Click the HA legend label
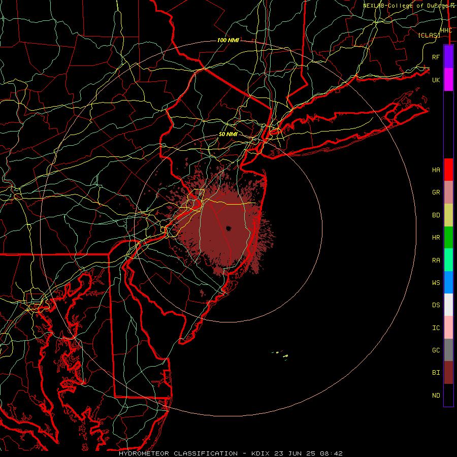The width and height of the screenshot is (457, 457). coord(436,170)
